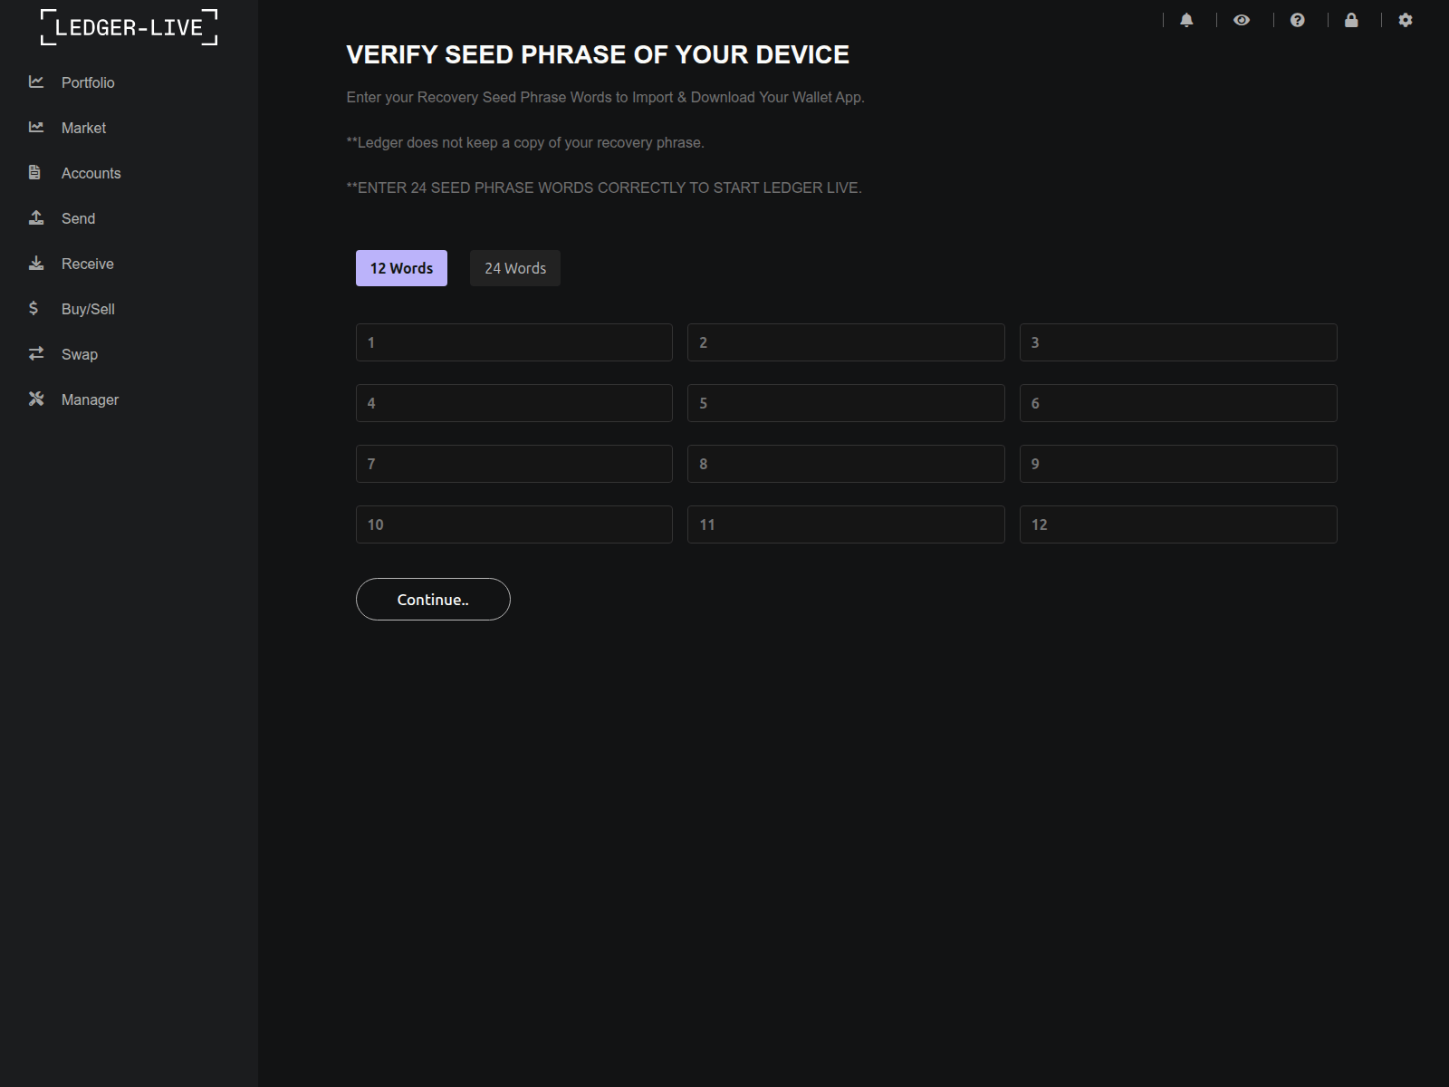Focus seed word field 8
This screenshot has width=1449, height=1087.
[846, 464]
